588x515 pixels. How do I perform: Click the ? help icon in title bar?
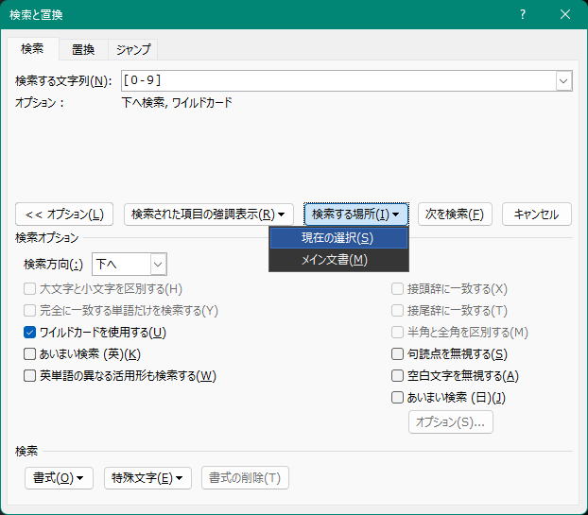coord(523,14)
